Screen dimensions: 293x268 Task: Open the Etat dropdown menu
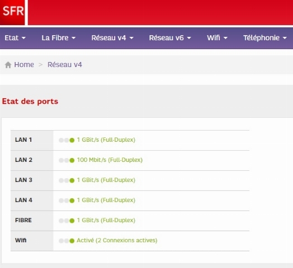[15, 38]
